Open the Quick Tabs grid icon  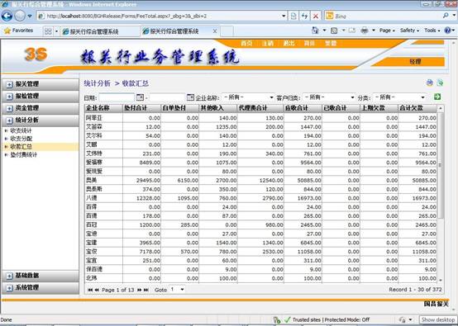click(48, 31)
